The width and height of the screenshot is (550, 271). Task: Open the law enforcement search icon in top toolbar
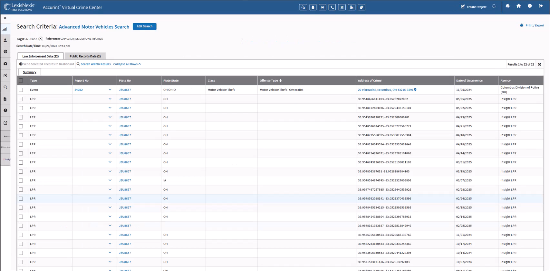[x=303, y=7]
